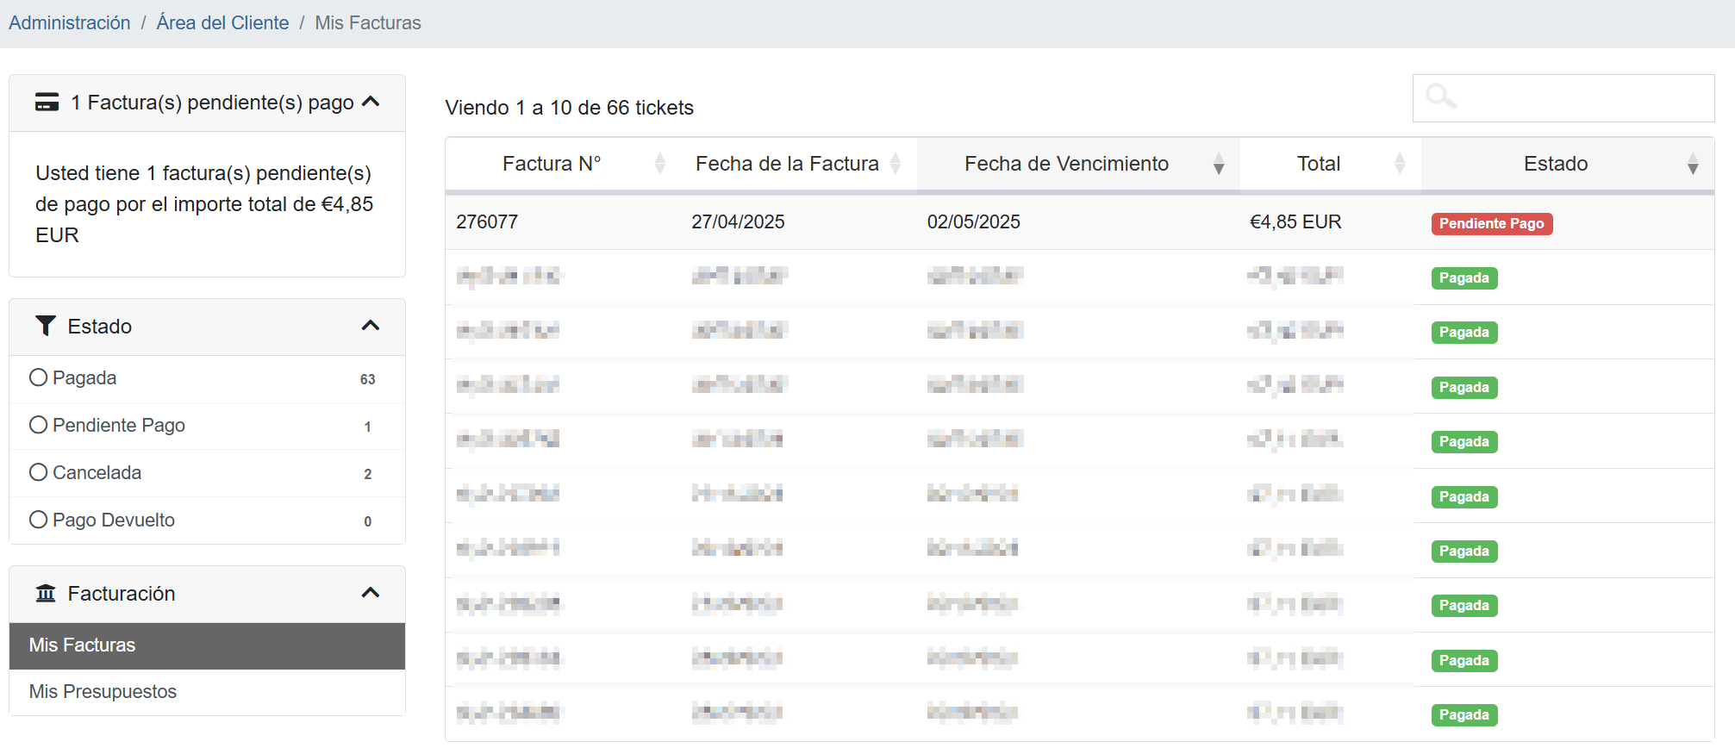1735x748 pixels.
Task: Click total amount €4,85 EUR in table
Action: [x=1295, y=222]
